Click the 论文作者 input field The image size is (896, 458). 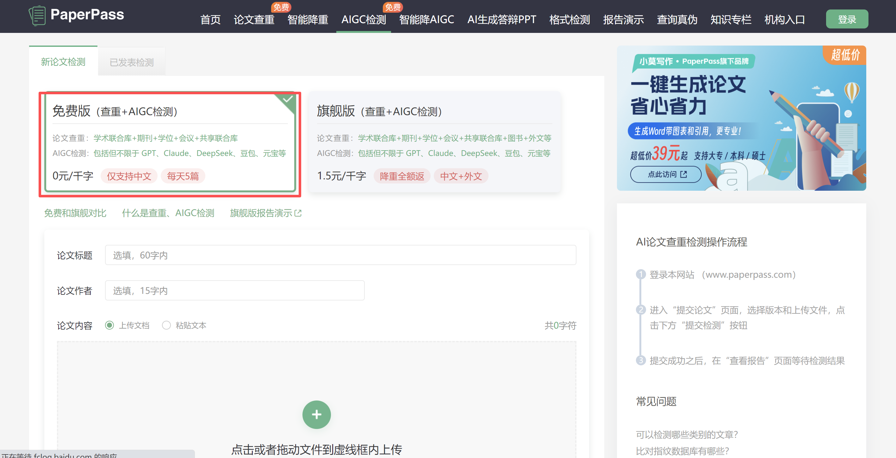[235, 290]
